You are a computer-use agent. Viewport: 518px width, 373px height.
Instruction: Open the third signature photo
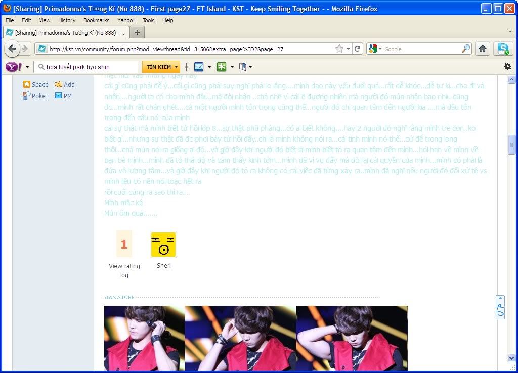[x=352, y=338]
